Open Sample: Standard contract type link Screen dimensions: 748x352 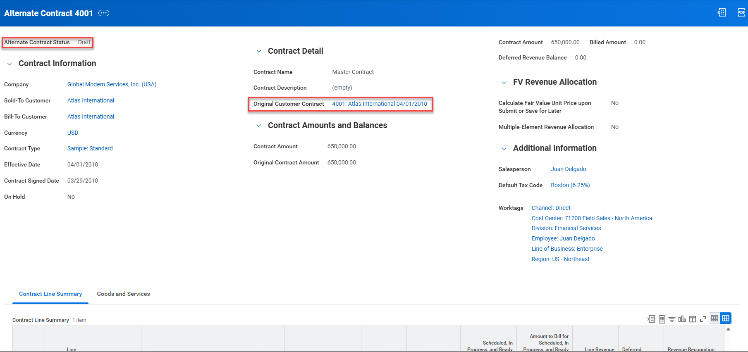[90, 148]
